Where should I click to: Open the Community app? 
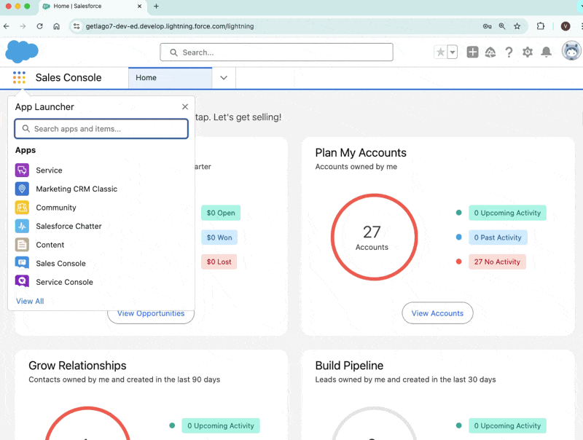point(56,208)
